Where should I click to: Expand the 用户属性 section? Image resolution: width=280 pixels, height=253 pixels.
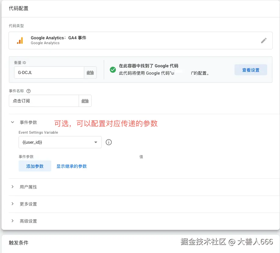pyautogui.click(x=13, y=187)
